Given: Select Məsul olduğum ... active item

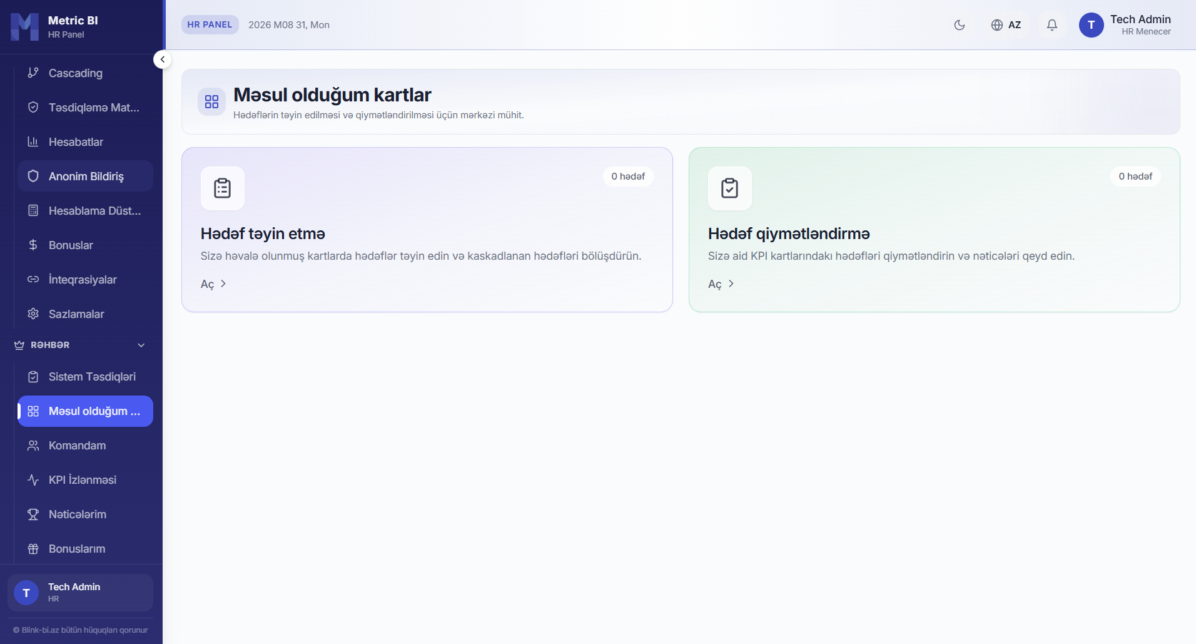Looking at the screenshot, I should pyautogui.click(x=85, y=411).
